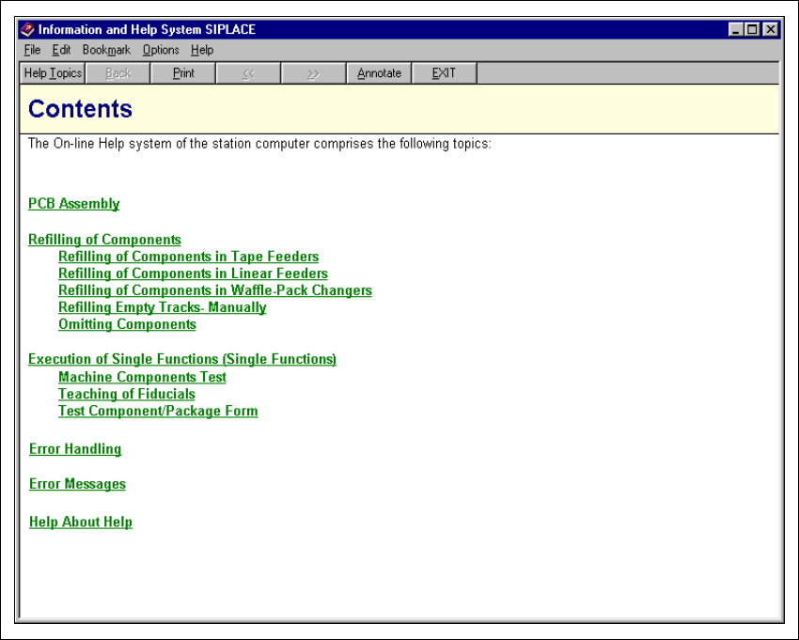This screenshot has width=799, height=640.
Task: Click the next topic >> button
Action: click(x=314, y=73)
